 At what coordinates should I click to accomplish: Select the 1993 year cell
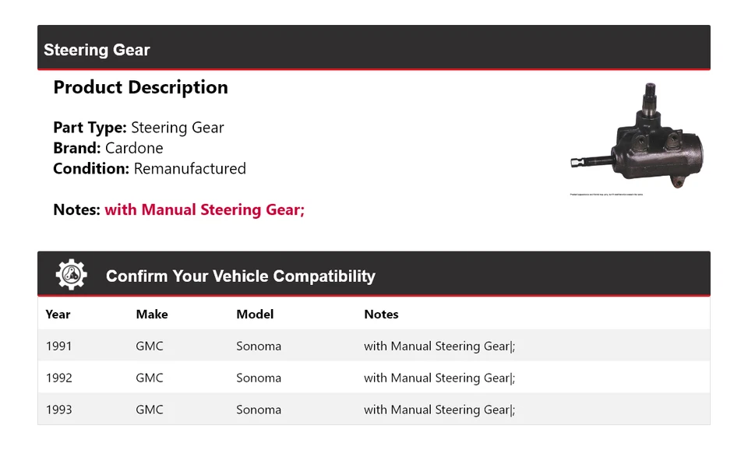coord(58,410)
